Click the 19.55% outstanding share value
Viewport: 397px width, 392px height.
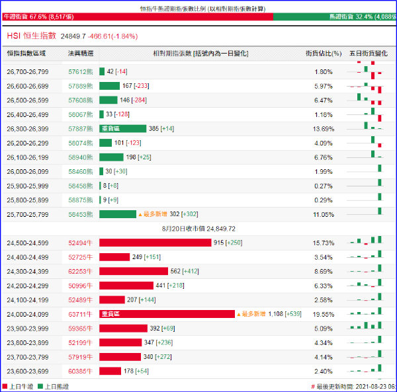point(324,315)
